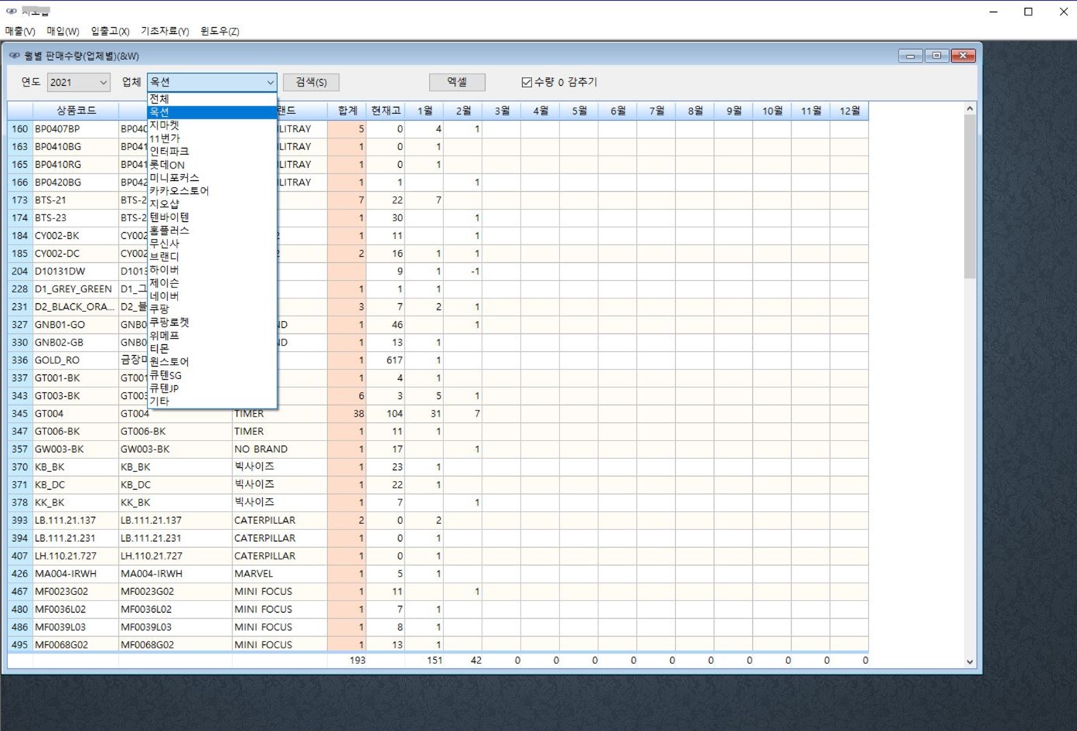The width and height of the screenshot is (1077, 731).
Task: Select the GT004 product row
Action: coord(49,414)
